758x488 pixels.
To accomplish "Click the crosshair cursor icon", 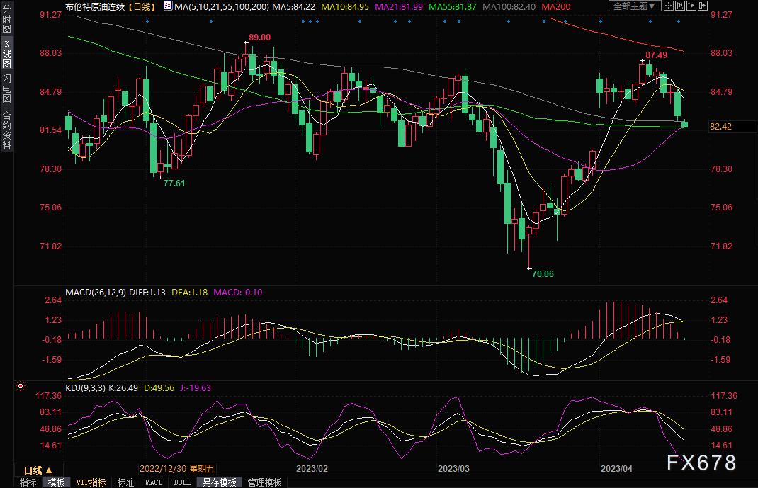I will tap(669, 6).
